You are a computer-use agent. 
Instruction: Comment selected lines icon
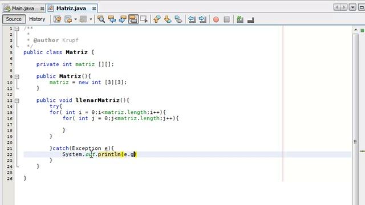(240, 19)
